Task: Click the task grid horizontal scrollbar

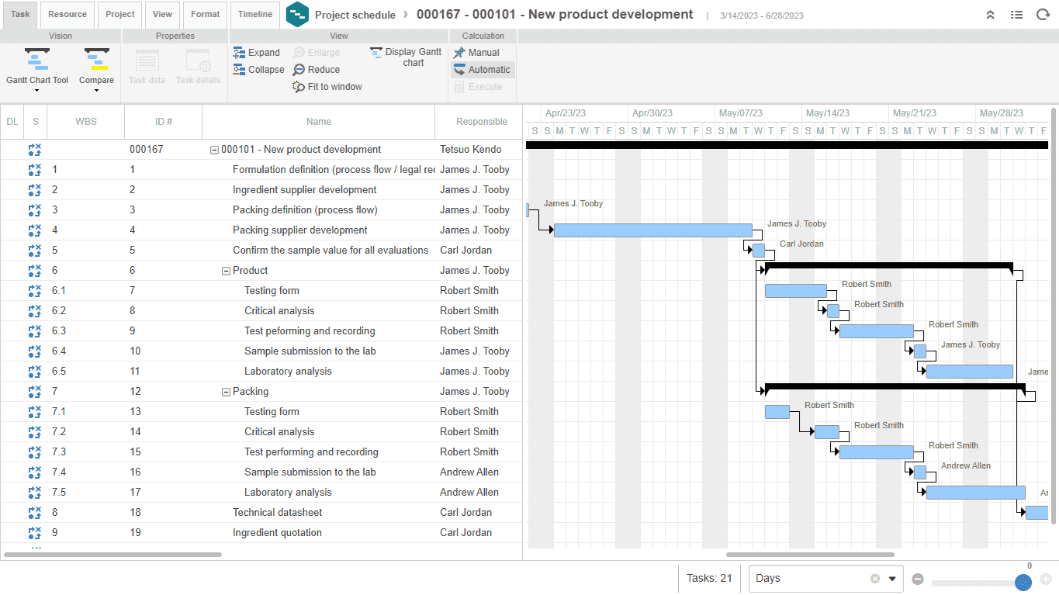Action: 113,555
